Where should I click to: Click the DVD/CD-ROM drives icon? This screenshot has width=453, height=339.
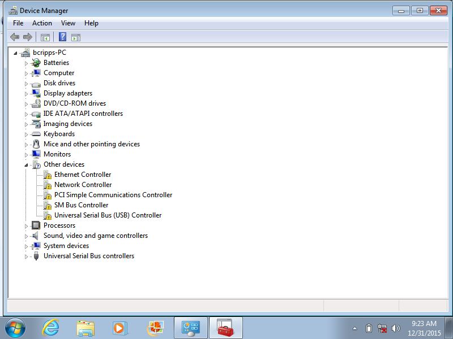coord(36,103)
